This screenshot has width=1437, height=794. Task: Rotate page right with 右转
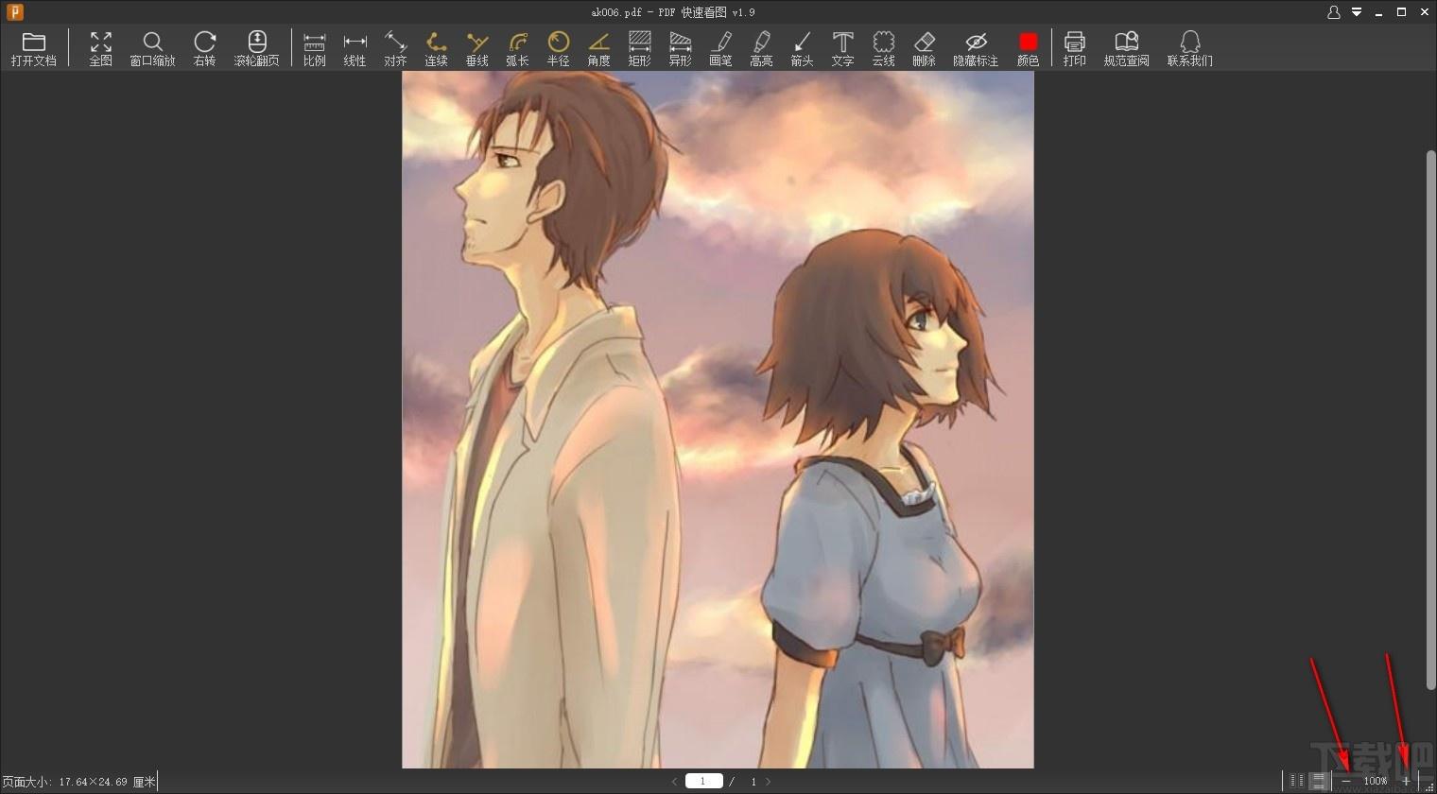click(204, 48)
